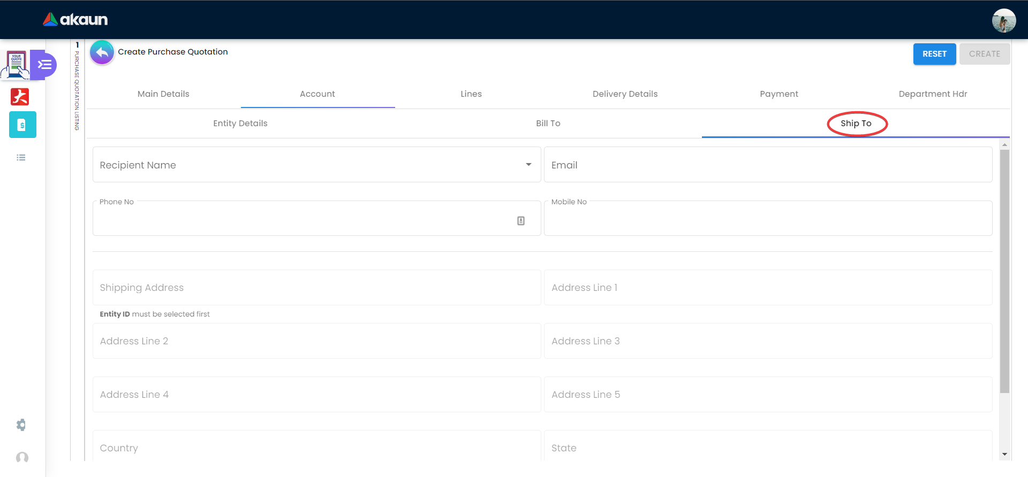Open the Your Quote applet icon
The width and height of the screenshot is (1028, 477).
(x=16, y=65)
